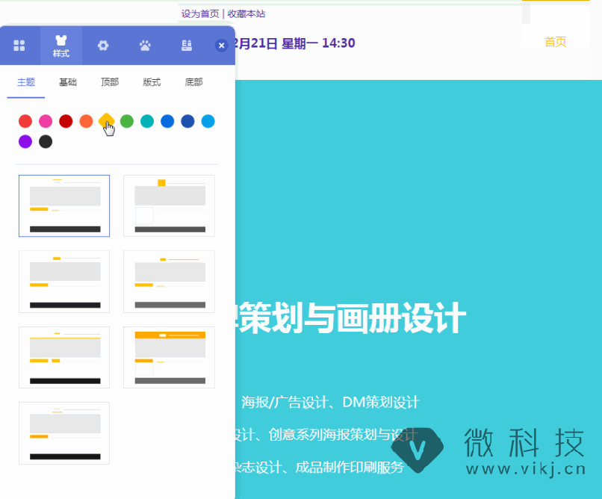Click the 收藏本站 link

tap(246, 13)
